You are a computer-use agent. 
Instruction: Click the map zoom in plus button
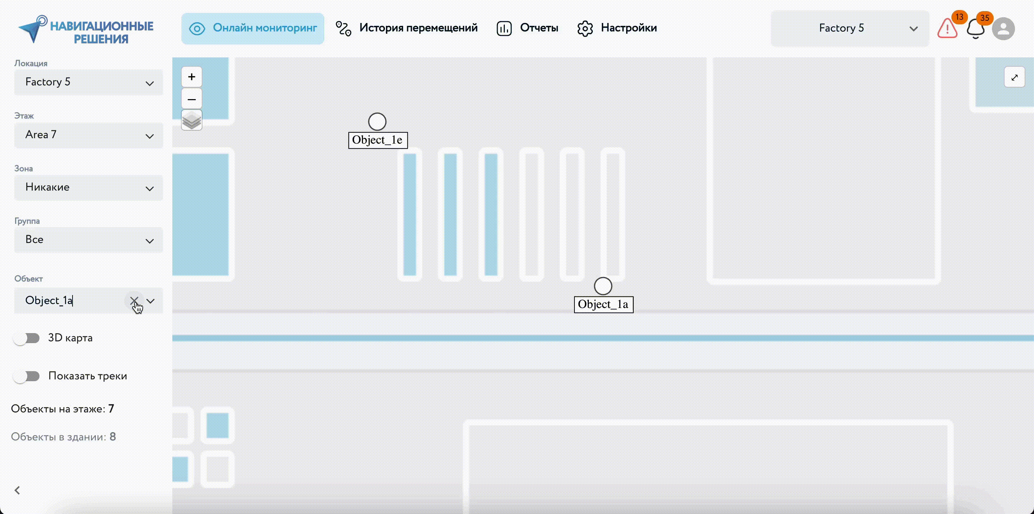[x=191, y=77]
